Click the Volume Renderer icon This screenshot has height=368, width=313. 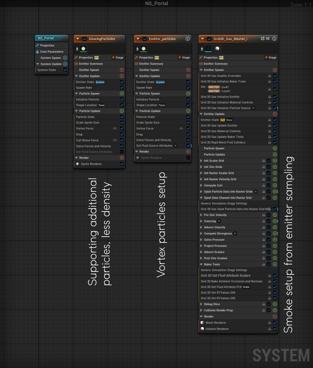point(202,329)
